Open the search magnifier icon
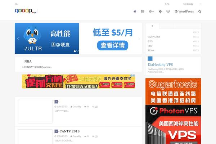This screenshot has width=216, height=144. (199, 12)
